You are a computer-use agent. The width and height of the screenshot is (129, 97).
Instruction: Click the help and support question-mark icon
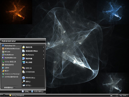pyautogui.click(x=23, y=78)
